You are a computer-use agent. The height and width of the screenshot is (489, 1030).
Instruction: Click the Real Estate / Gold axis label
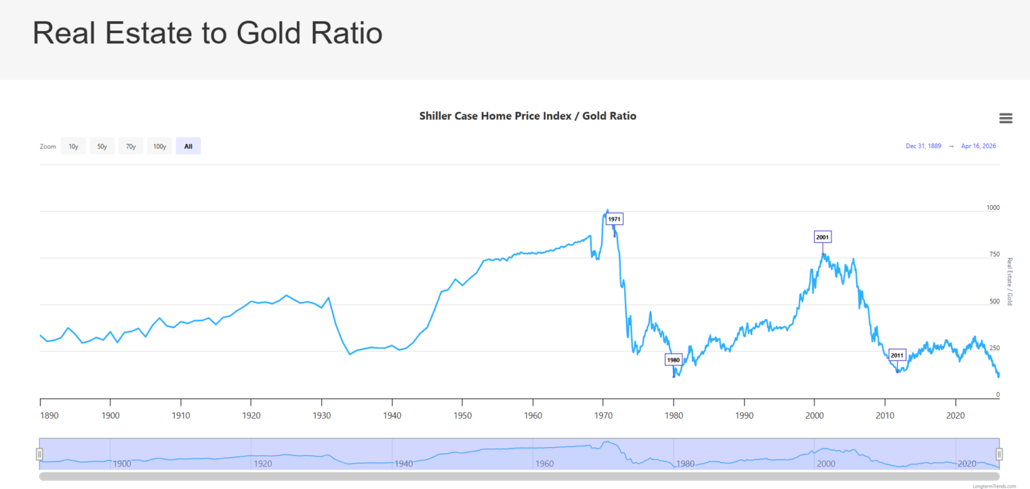point(1008,281)
